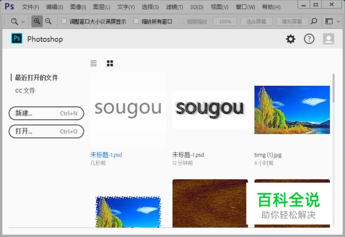Open the 选择(S) menu
345x237 pixels.
[150, 7]
